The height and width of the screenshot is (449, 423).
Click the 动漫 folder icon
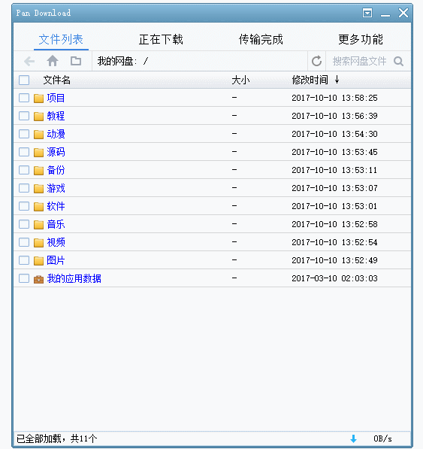38,135
